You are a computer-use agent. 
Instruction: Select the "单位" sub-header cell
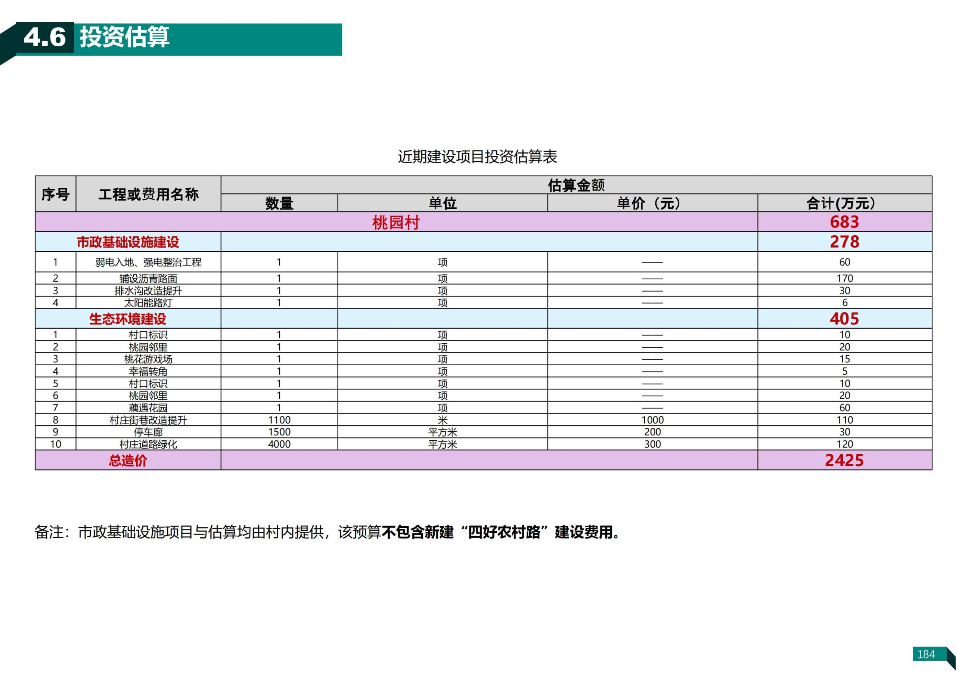click(443, 203)
